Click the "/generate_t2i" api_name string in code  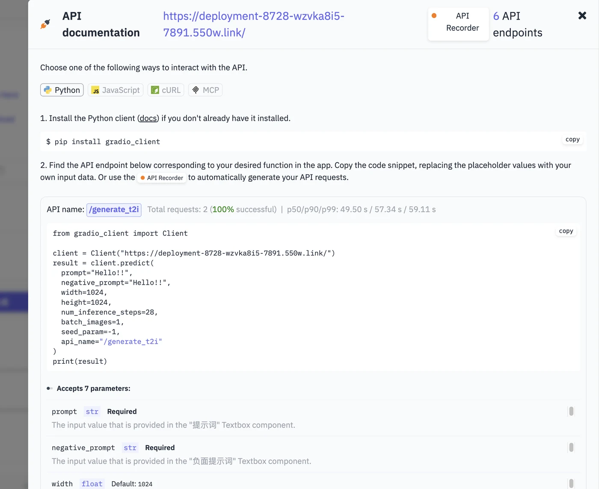(x=130, y=342)
